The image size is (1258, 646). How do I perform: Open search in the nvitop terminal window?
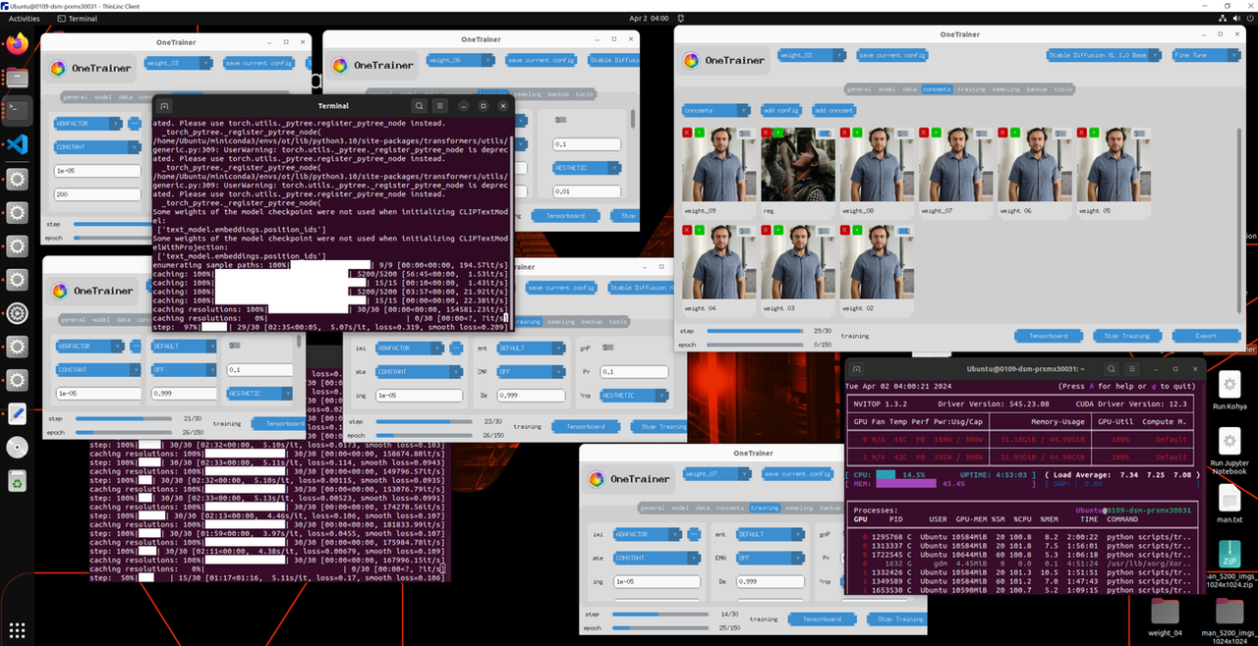(1111, 368)
